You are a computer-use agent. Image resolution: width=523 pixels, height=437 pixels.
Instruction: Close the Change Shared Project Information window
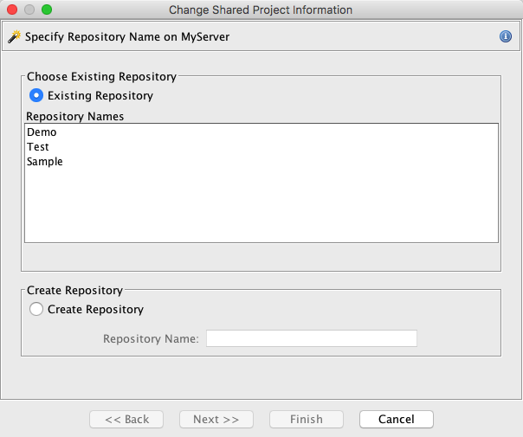coord(12,10)
